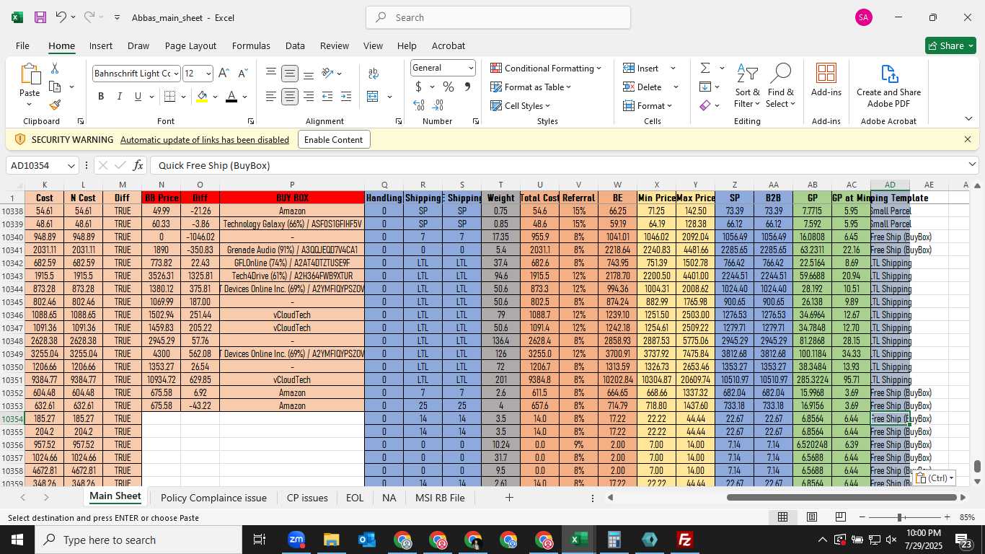
Task: Save the workbook with the Save icon
Action: [40, 17]
